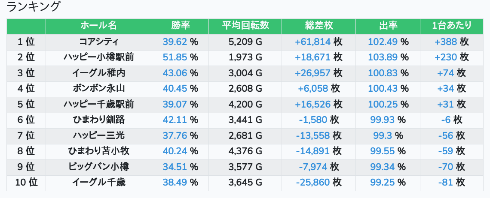Viewport: 490px width, 198px height.
Task: Select the 平均回転数 column header
Action: click(245, 26)
